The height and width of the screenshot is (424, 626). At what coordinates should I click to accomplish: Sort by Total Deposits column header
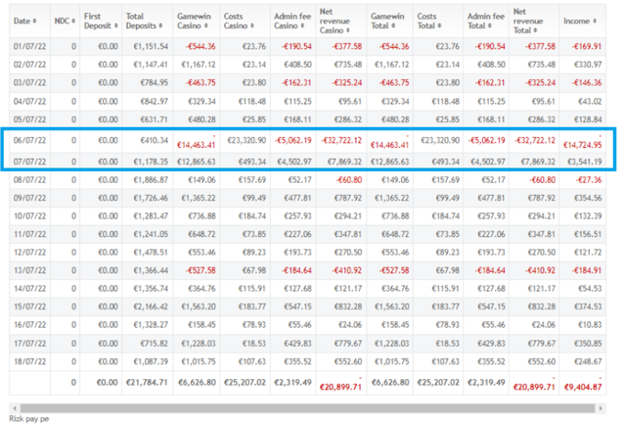pyautogui.click(x=144, y=22)
